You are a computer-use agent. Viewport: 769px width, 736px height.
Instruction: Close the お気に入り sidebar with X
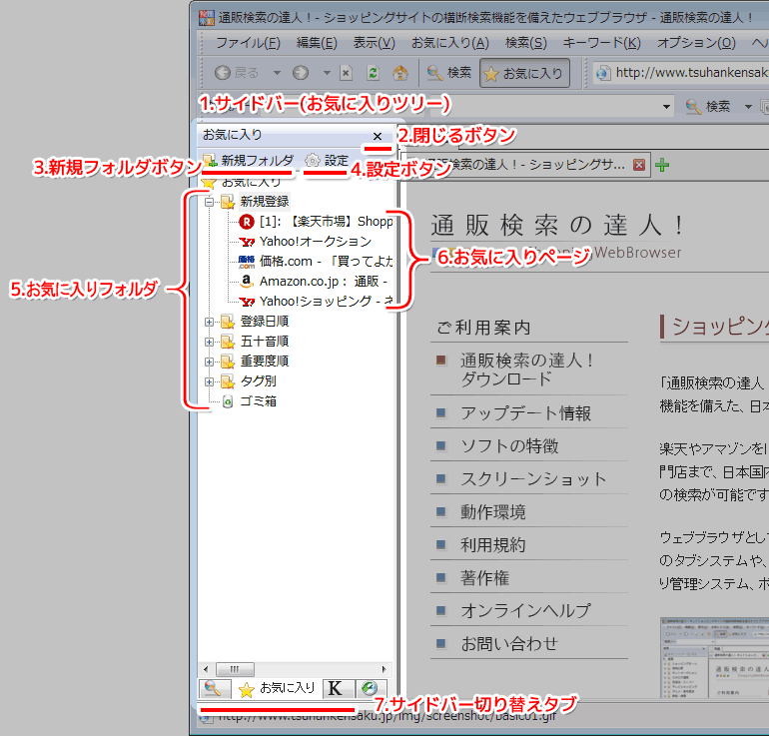point(378,136)
